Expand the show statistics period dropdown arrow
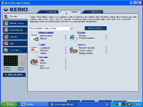The height and width of the screenshot is (107, 143). point(71,28)
